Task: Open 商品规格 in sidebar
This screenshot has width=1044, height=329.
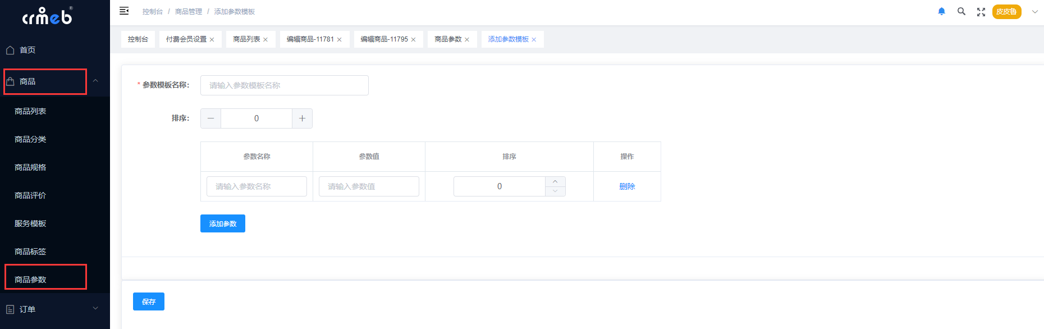Action: pos(30,167)
